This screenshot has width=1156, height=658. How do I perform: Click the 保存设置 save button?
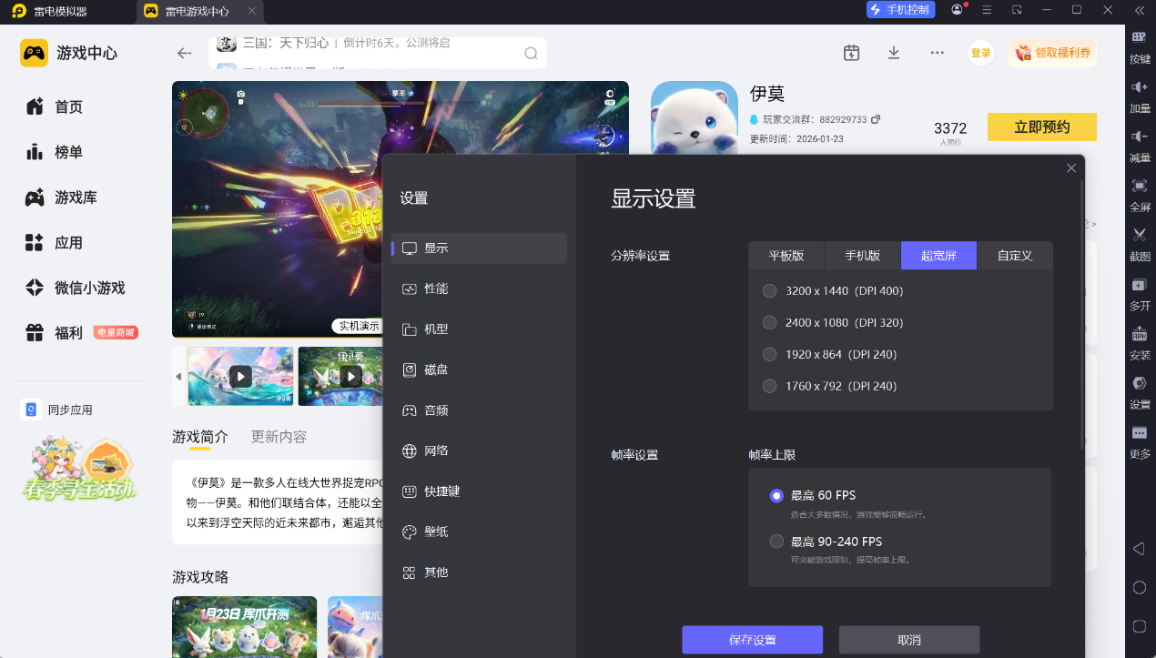pos(752,640)
